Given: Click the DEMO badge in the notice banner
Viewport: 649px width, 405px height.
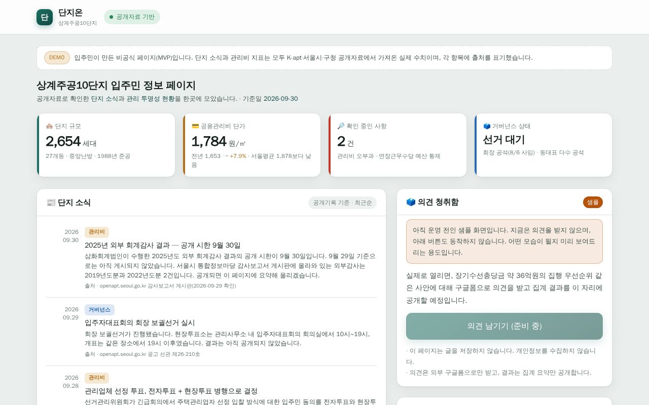Looking at the screenshot, I should tap(57, 58).
